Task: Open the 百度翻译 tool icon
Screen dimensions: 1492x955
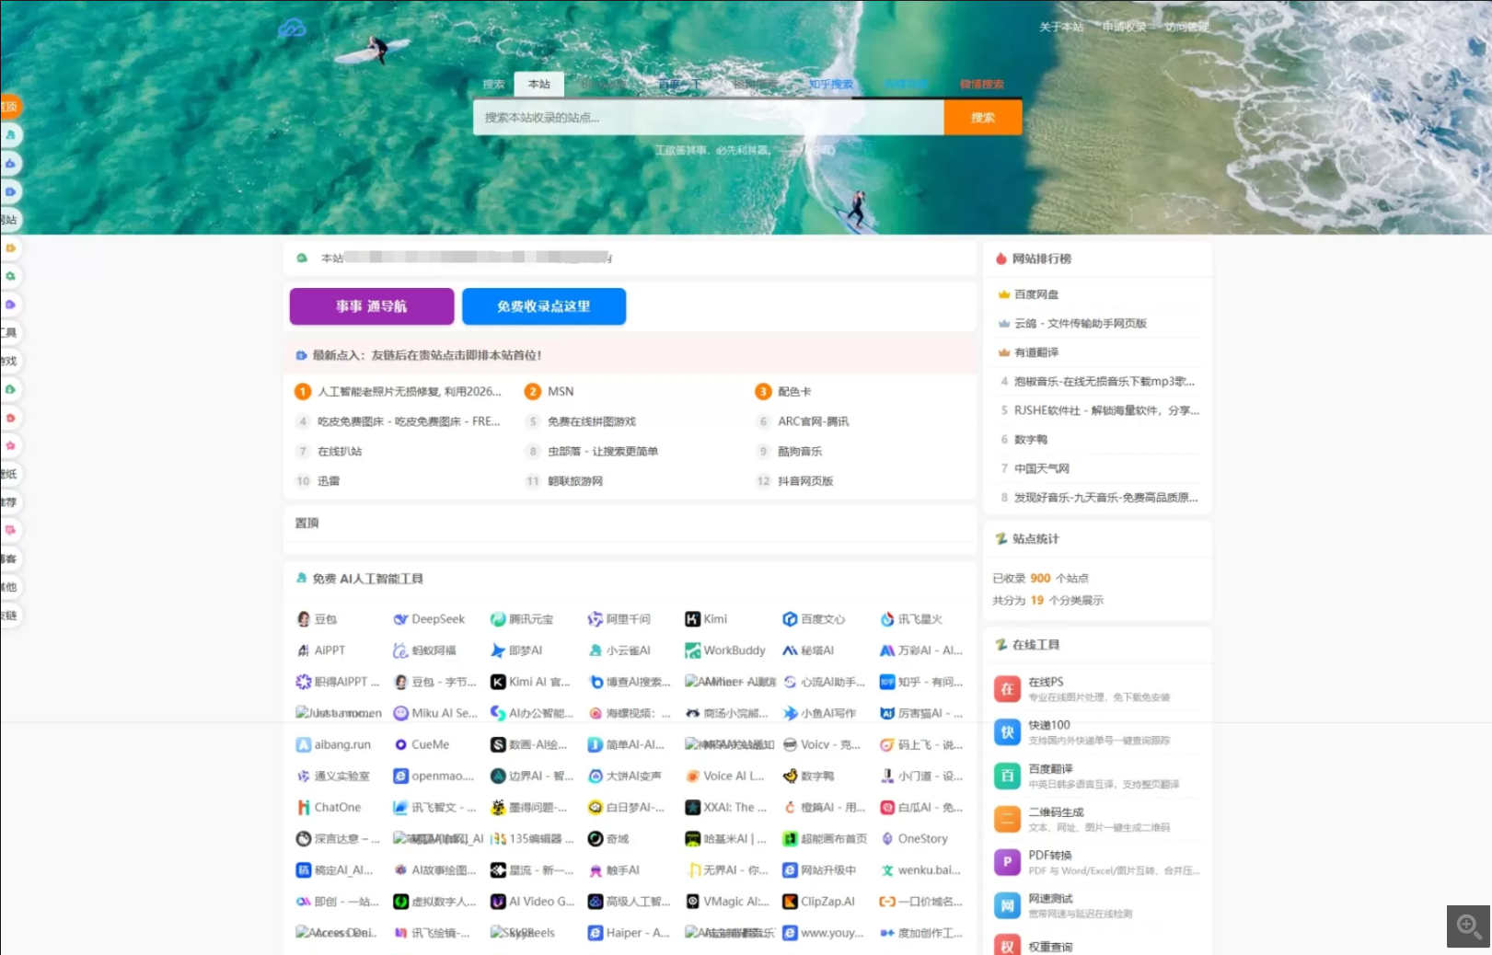Action: (1007, 776)
